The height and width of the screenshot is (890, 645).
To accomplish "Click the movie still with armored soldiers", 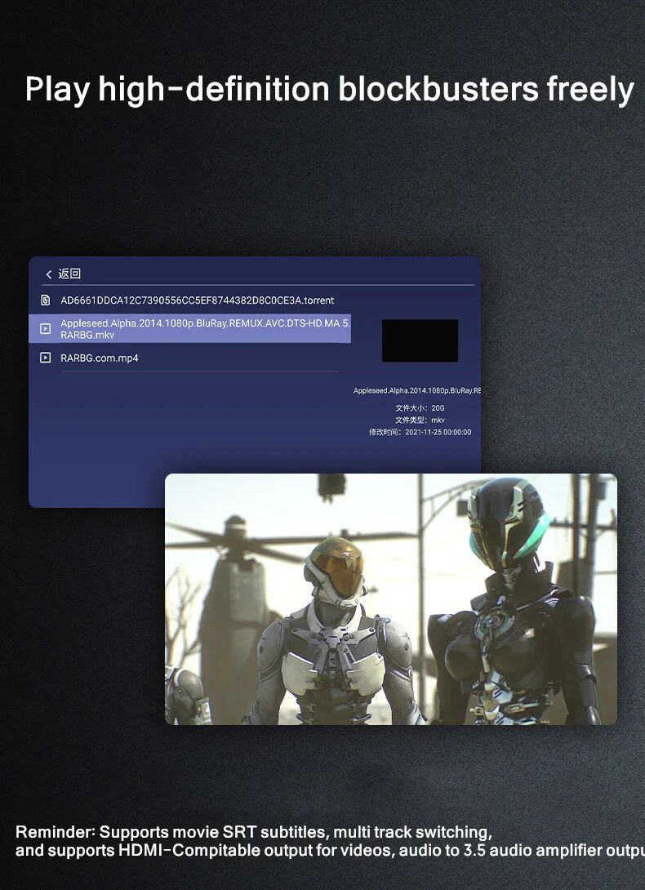I will point(390,599).
